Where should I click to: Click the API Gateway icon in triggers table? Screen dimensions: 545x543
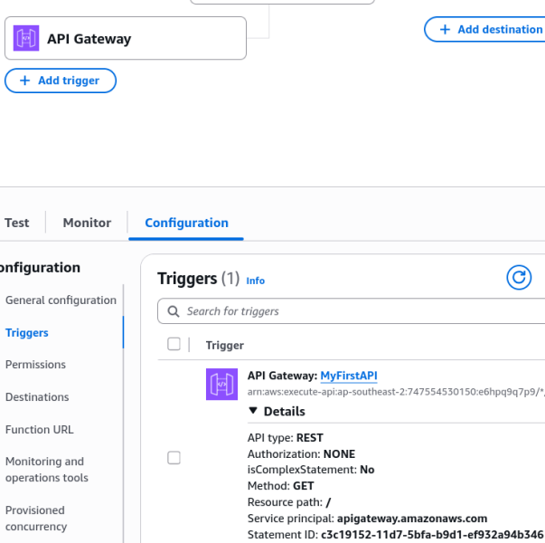click(x=221, y=385)
